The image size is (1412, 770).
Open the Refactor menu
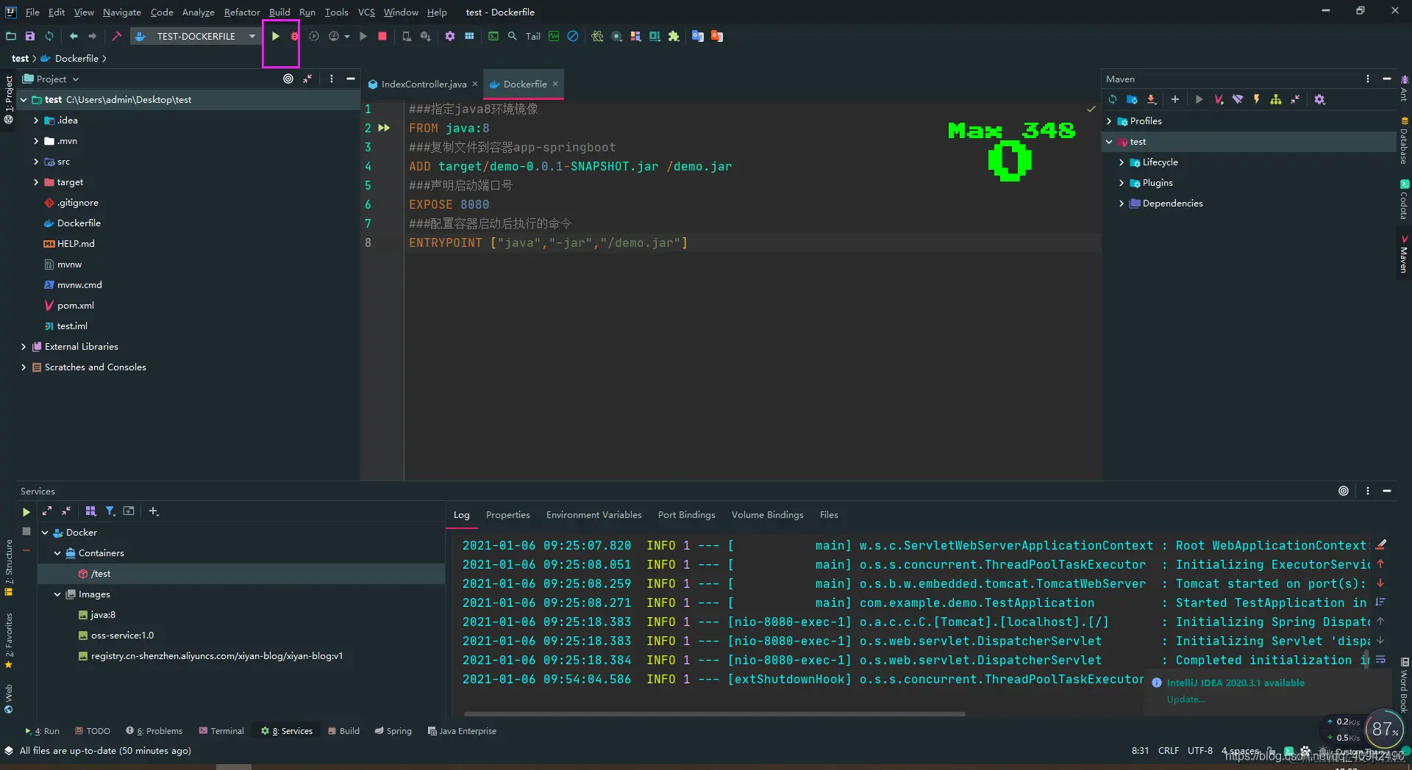pyautogui.click(x=242, y=12)
